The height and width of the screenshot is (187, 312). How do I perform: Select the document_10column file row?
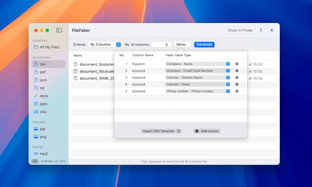[x=174, y=71]
